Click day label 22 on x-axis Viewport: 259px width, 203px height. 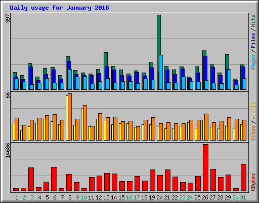point(175,197)
